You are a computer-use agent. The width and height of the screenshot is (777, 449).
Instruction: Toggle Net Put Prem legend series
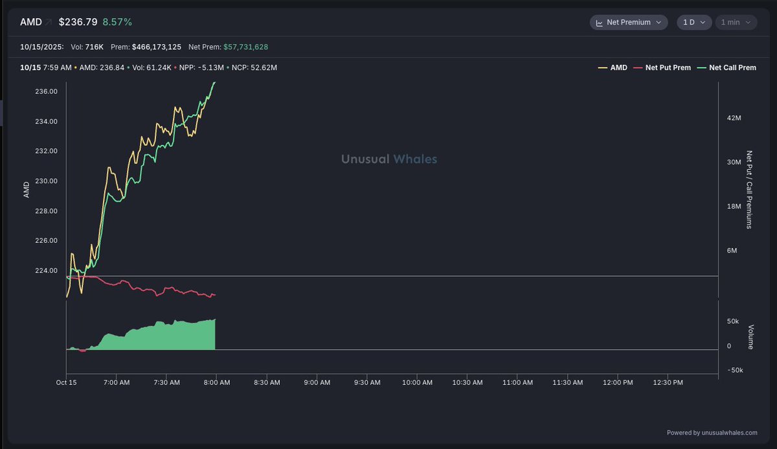click(668, 67)
